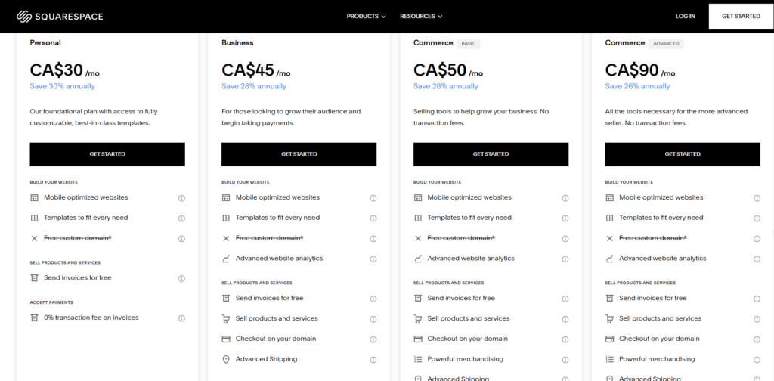Click the Squarespace logo
This screenshot has height=381, width=774.
click(60, 16)
